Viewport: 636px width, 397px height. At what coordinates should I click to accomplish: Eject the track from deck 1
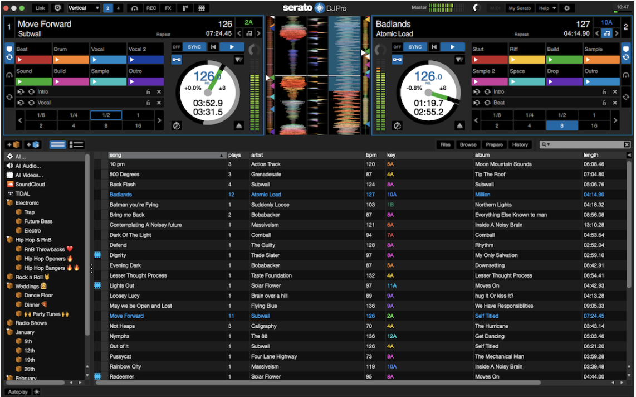coord(239,126)
